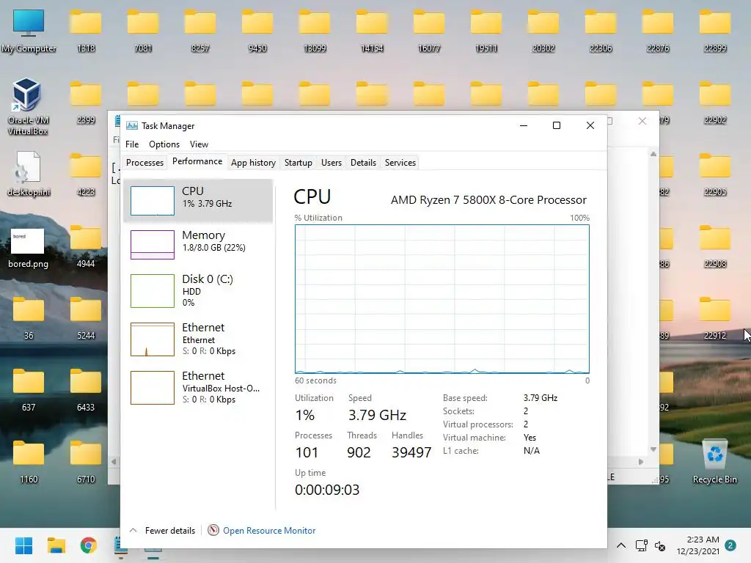Select the folder named 14154

point(372,31)
